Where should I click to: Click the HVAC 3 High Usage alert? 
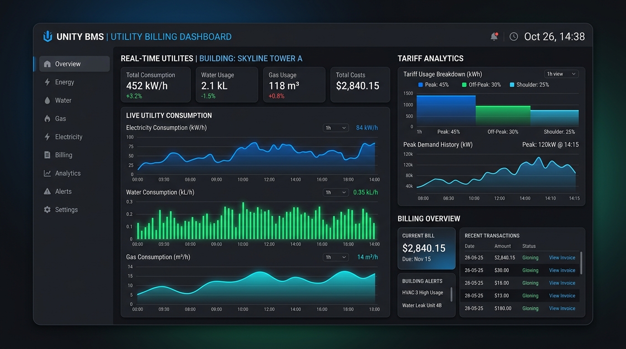pos(423,293)
